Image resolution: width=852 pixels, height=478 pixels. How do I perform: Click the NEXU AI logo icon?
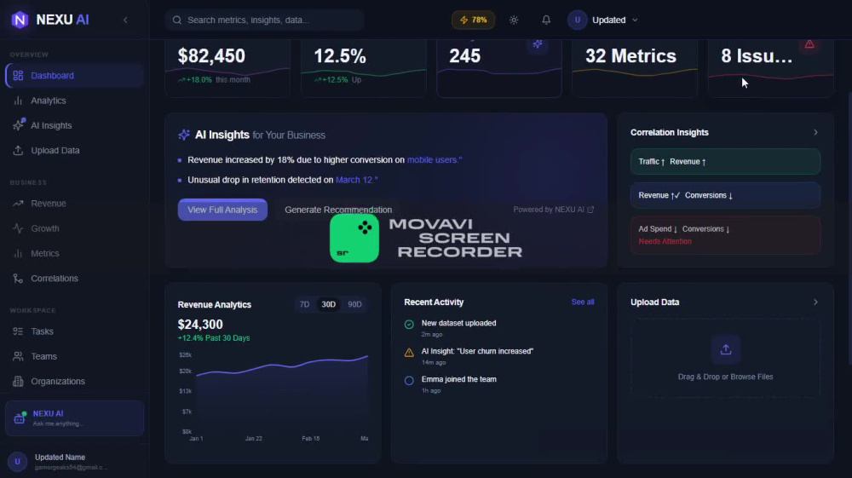[20, 20]
